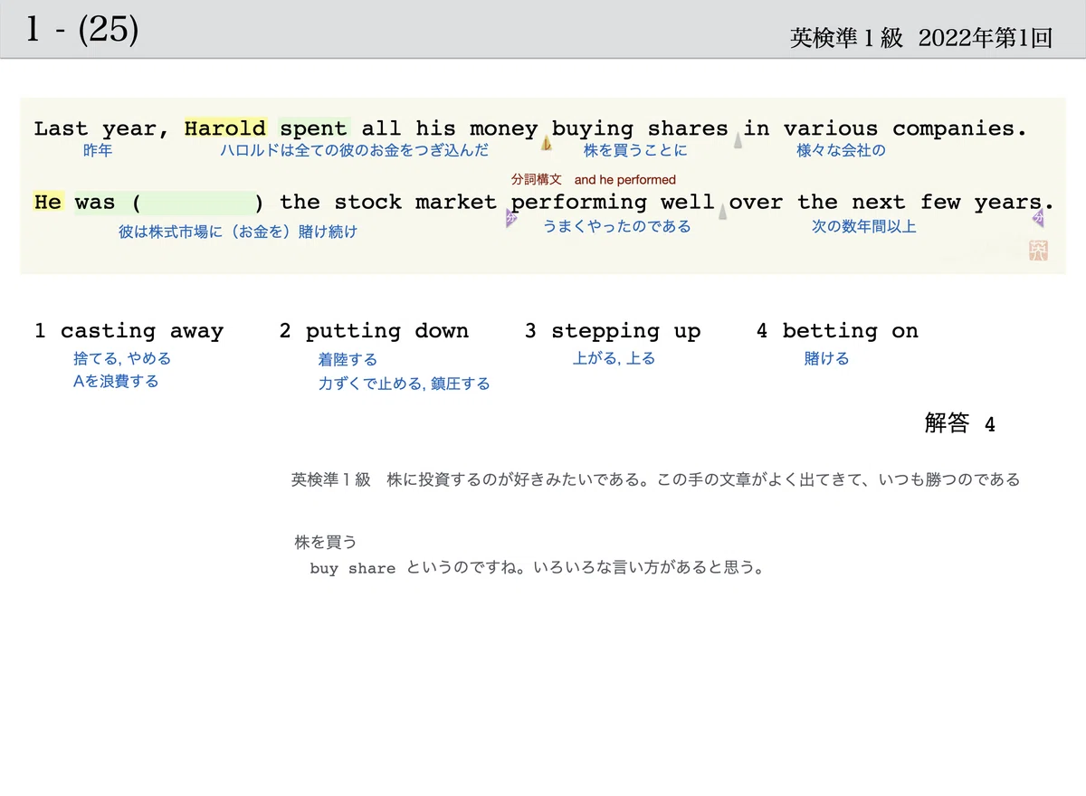Screen dimensions: 1086x796
Task: Click the phrase "buying shares"
Action: pyautogui.click(x=640, y=128)
